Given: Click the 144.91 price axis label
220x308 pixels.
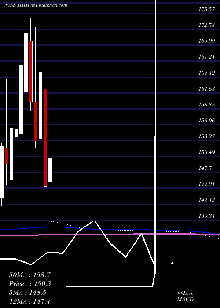Looking at the screenshot, I should [206, 184].
